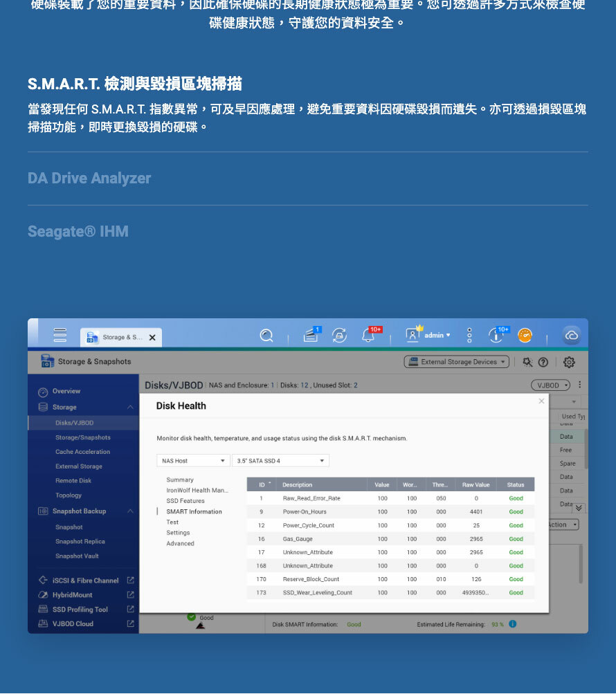Click HybridMount external link icon
The height and width of the screenshot is (694, 616).
click(131, 595)
